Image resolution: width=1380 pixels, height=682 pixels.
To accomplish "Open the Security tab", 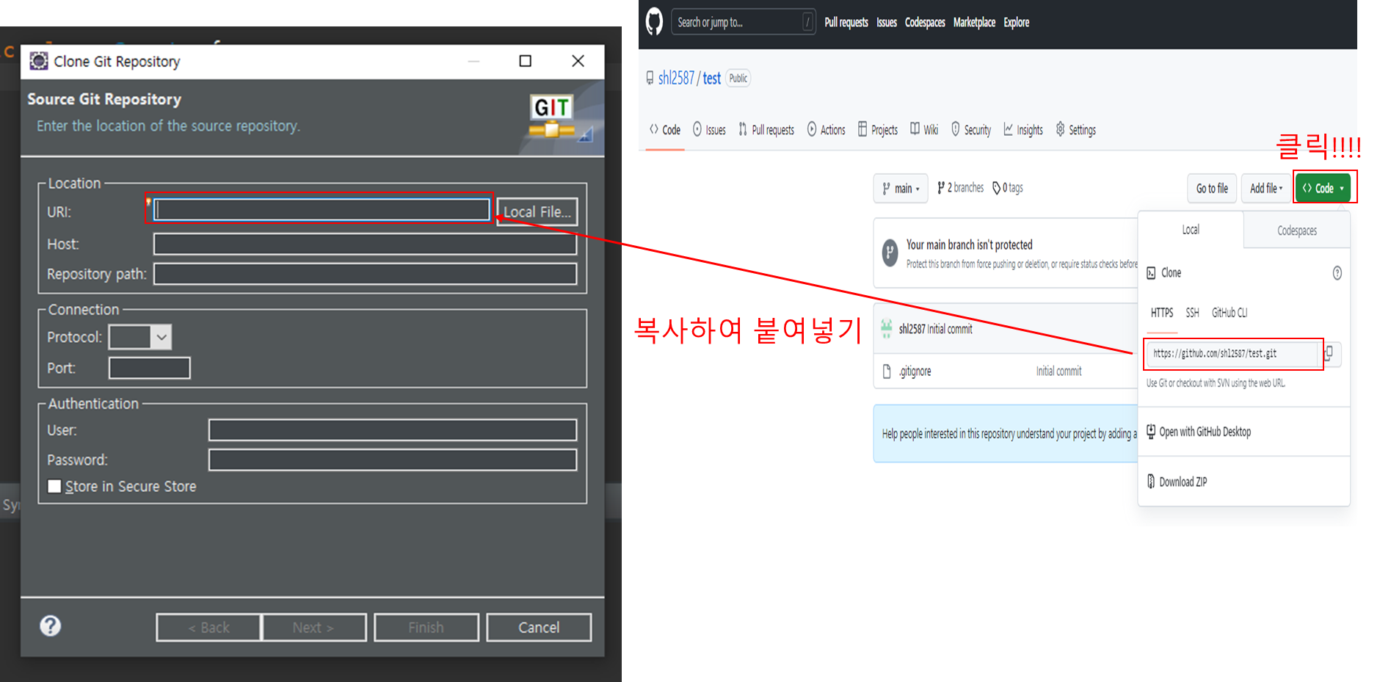I will point(971,130).
